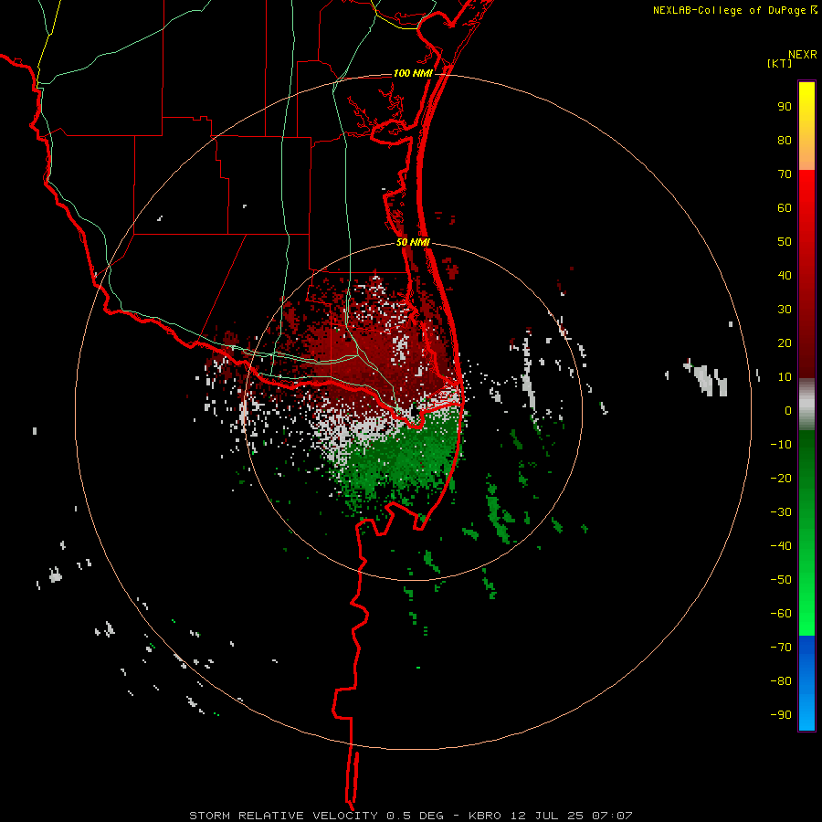The image size is (822, 822).
Task: Click the 50 NMI range ring label
Action: click(x=413, y=242)
